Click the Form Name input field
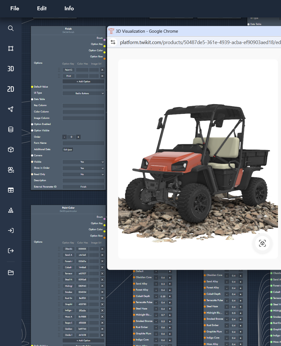This screenshot has height=346, width=281. point(83,143)
